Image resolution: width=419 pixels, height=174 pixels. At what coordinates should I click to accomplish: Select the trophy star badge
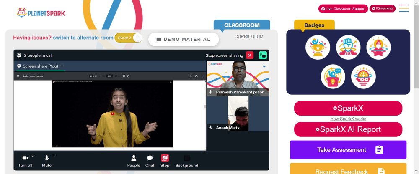click(x=318, y=47)
